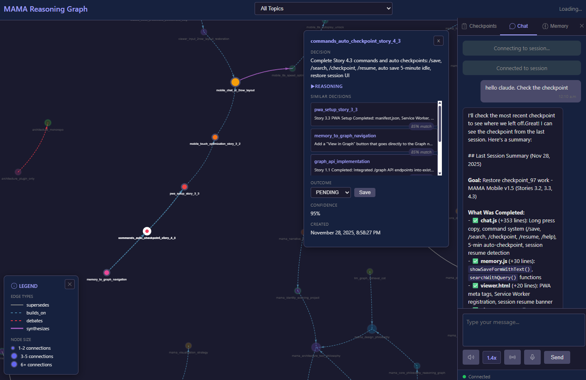Select the red pwa_setup_story_3_3 node
Screen dimensions: 586x380
pyautogui.click(x=184, y=187)
